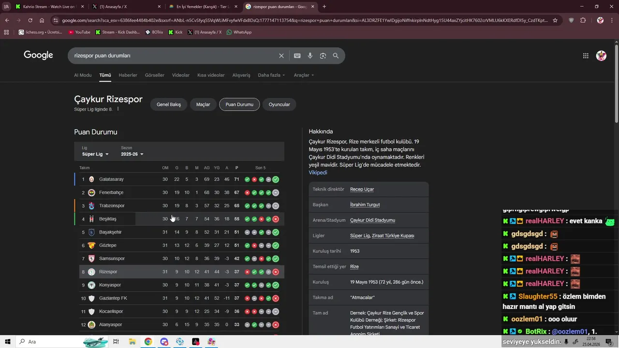Reload the current page
619x348 pixels.
[x=30, y=20]
